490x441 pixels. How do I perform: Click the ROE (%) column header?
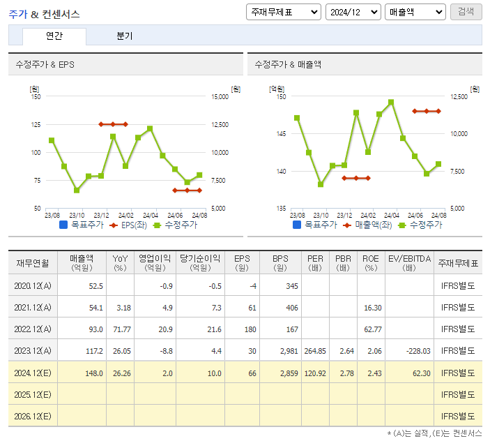click(371, 263)
